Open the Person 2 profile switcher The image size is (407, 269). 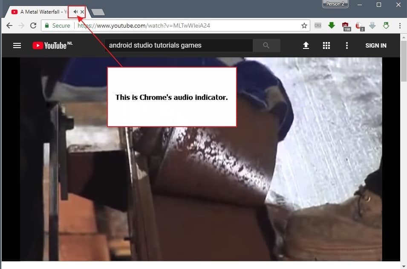point(335,4)
